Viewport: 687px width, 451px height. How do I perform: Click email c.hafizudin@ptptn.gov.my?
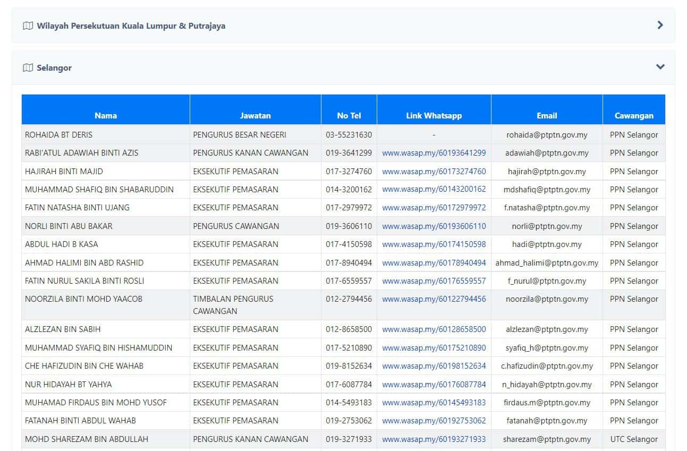coord(547,366)
